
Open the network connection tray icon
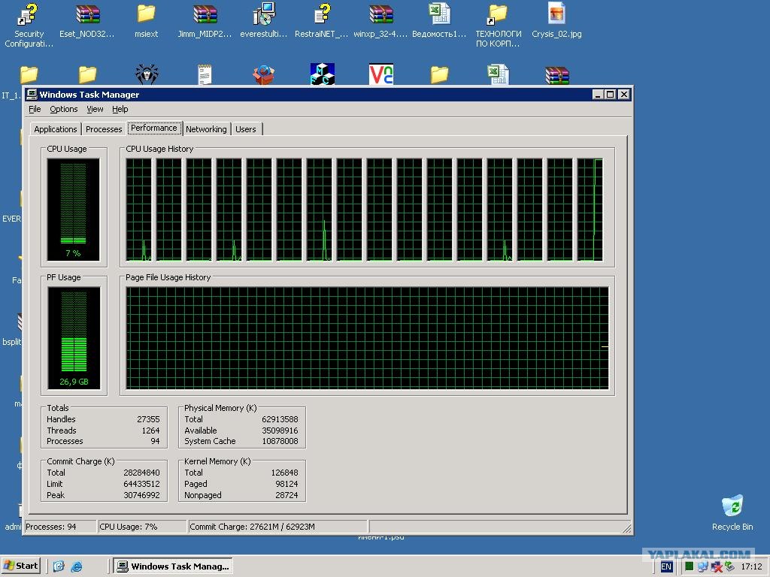703,566
